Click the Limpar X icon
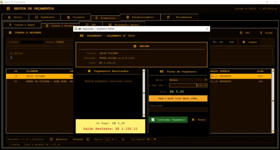 pos(244,42)
